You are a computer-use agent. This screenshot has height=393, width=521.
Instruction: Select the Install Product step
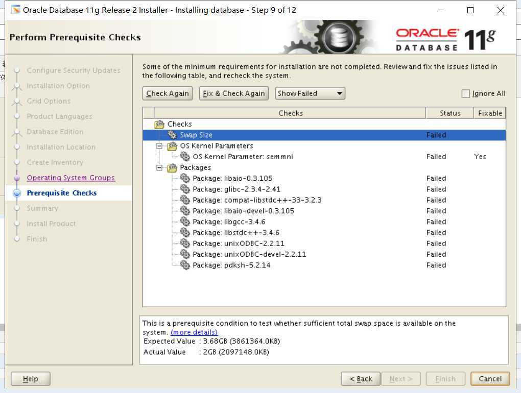pyautogui.click(x=51, y=224)
